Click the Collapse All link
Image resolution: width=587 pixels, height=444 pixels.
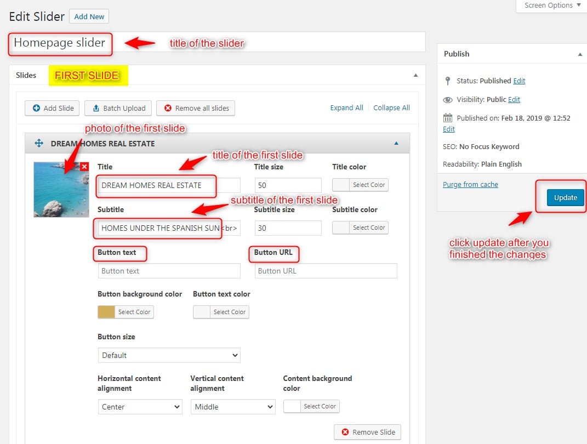coord(391,108)
